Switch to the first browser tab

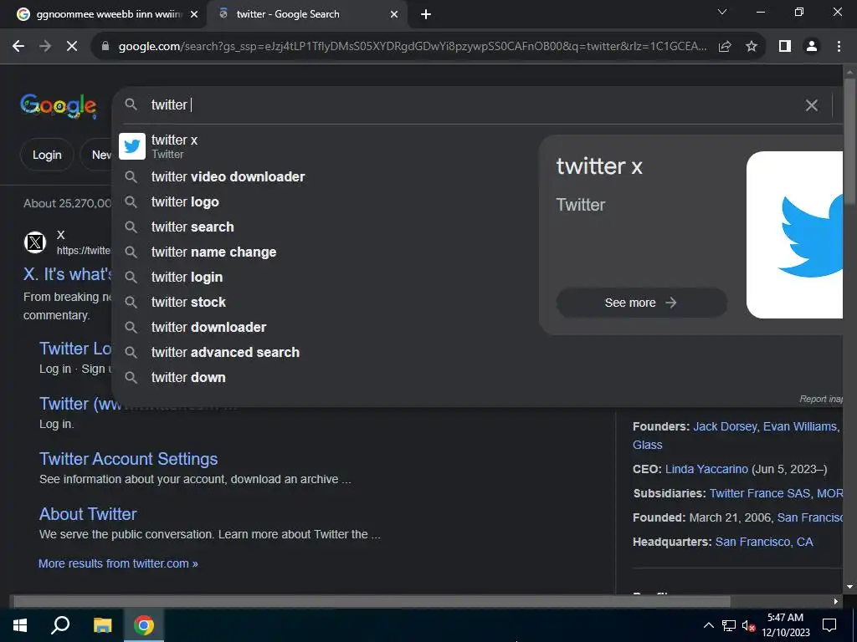point(107,15)
